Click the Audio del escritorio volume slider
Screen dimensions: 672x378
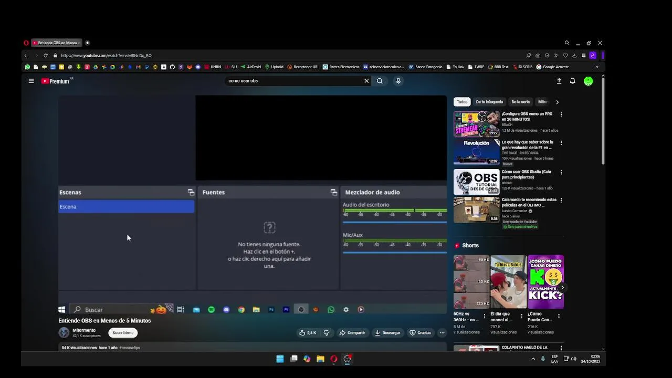[x=395, y=223]
